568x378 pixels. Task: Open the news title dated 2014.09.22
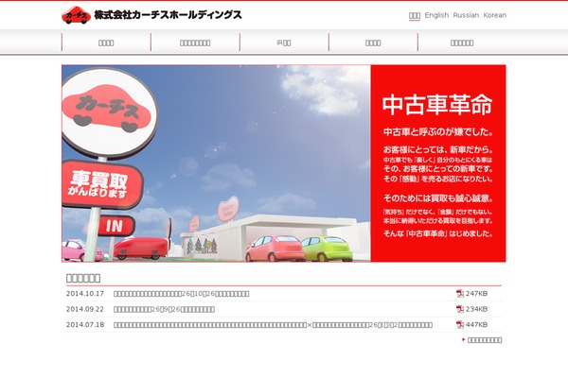coord(164,309)
